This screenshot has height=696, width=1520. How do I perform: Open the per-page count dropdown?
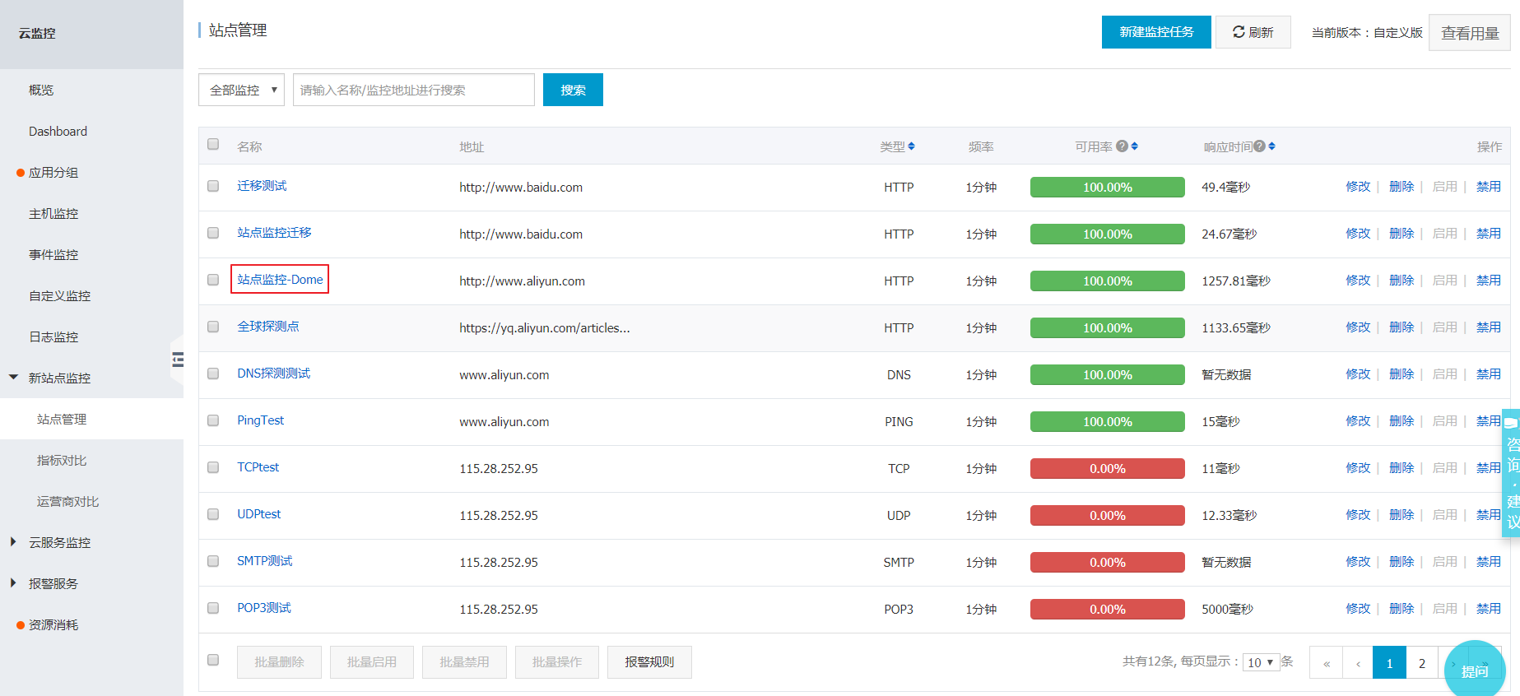[x=1261, y=662]
